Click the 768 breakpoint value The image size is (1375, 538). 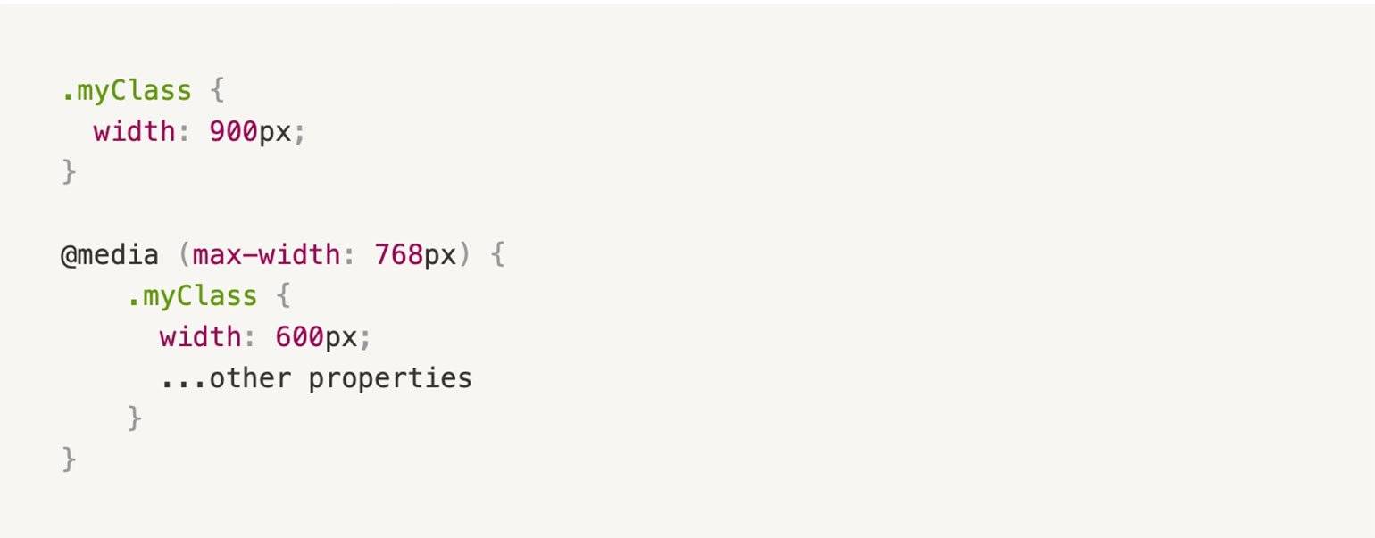[399, 255]
